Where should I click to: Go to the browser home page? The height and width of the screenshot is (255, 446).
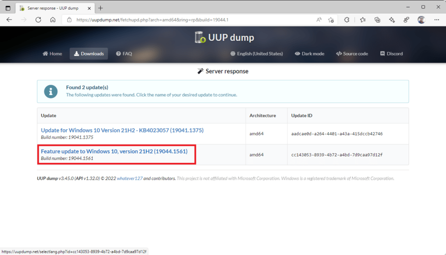[53, 20]
